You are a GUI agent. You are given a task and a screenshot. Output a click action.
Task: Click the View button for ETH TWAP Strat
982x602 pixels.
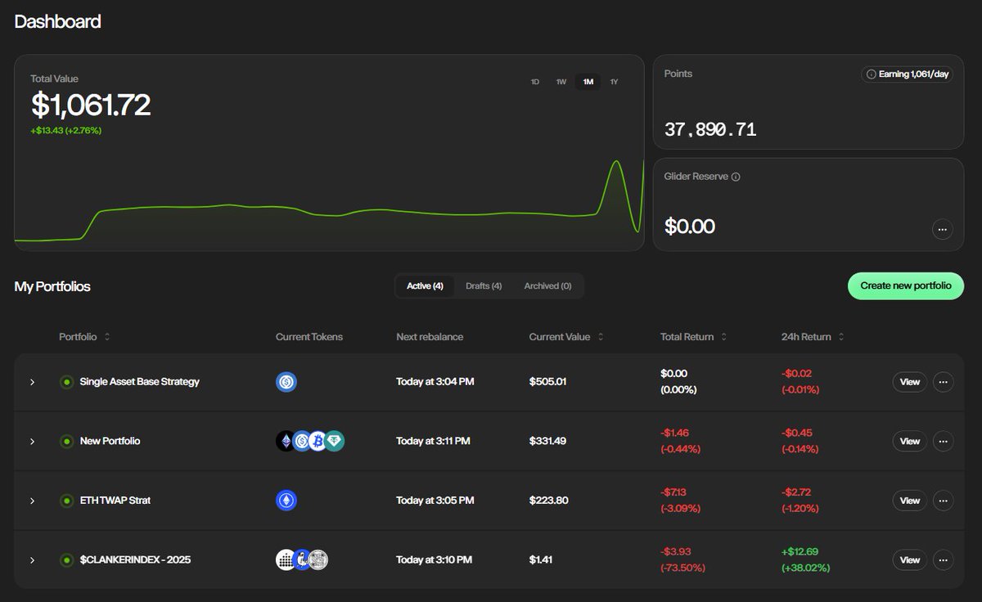909,500
